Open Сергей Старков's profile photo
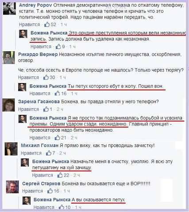189x212 pixels. pos(12,187)
